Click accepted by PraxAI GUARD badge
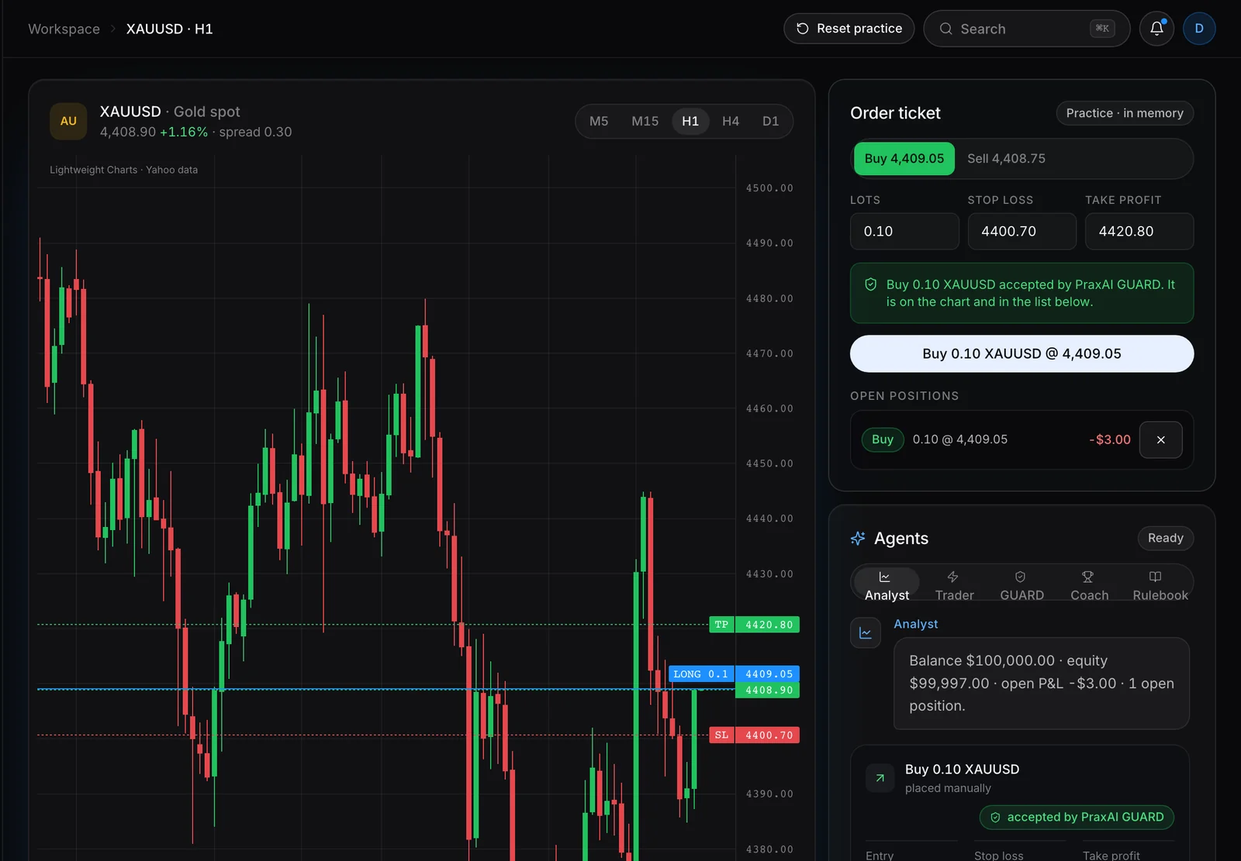The width and height of the screenshot is (1241, 861). point(1077,817)
